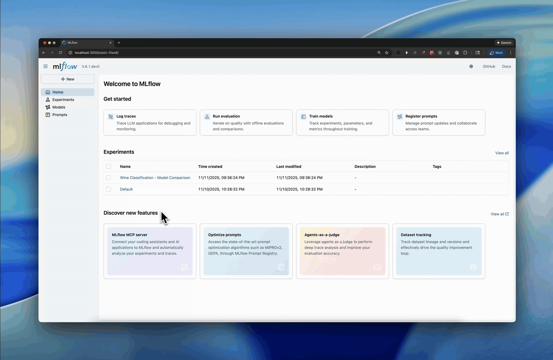The image size is (553, 360).
Task: Open the Work profile menu
Action: click(x=496, y=53)
